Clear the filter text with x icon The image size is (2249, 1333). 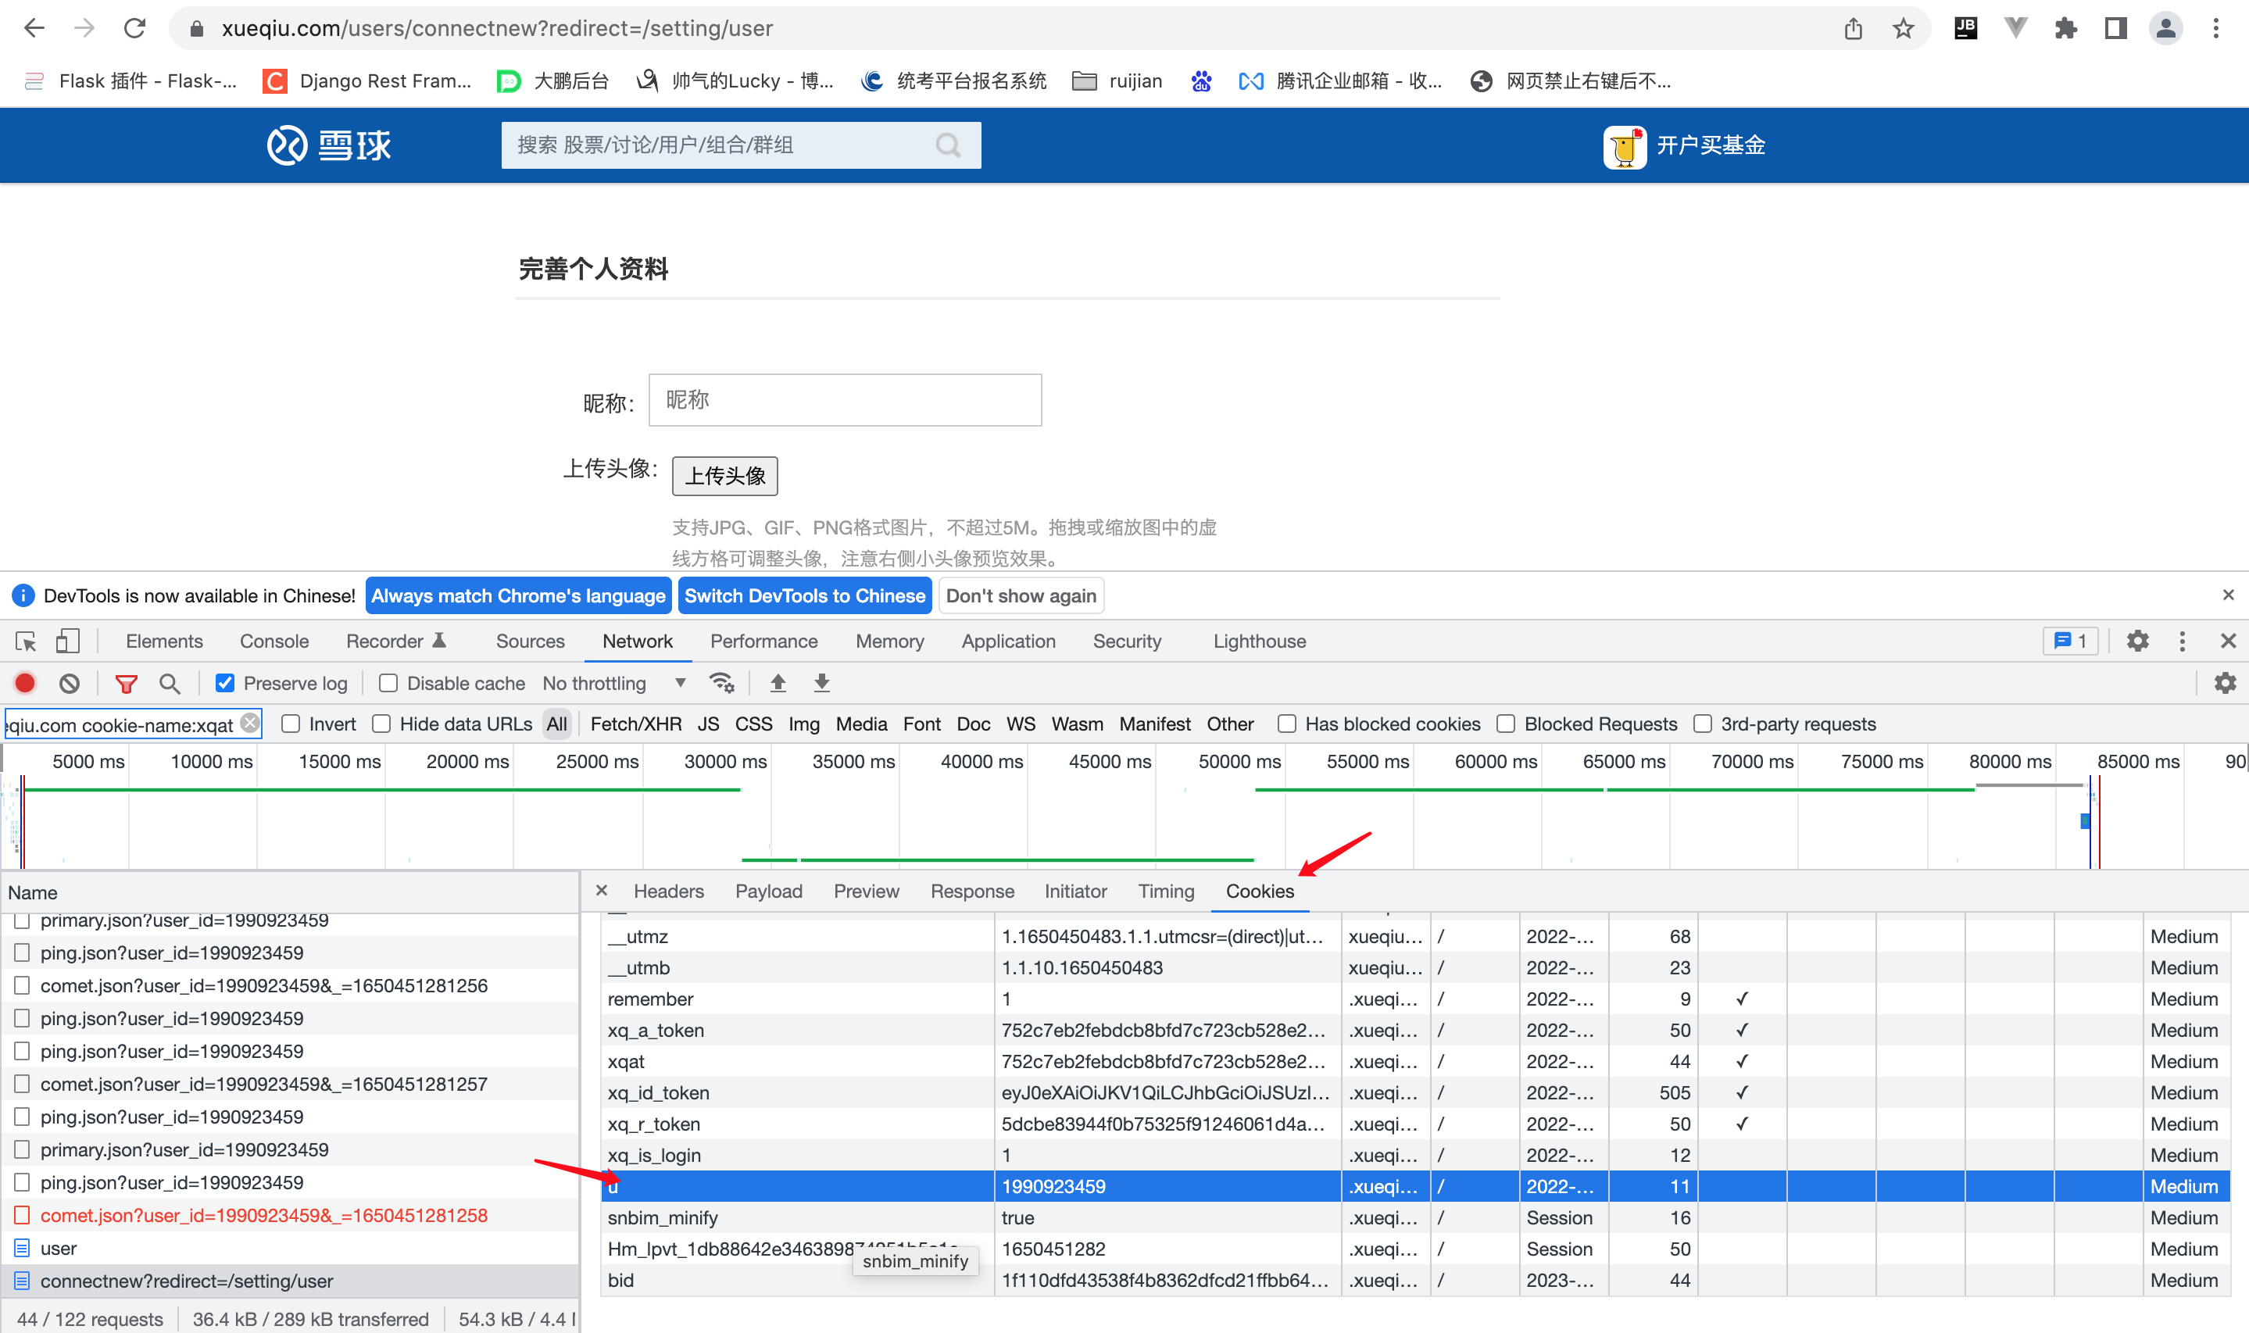point(250,723)
